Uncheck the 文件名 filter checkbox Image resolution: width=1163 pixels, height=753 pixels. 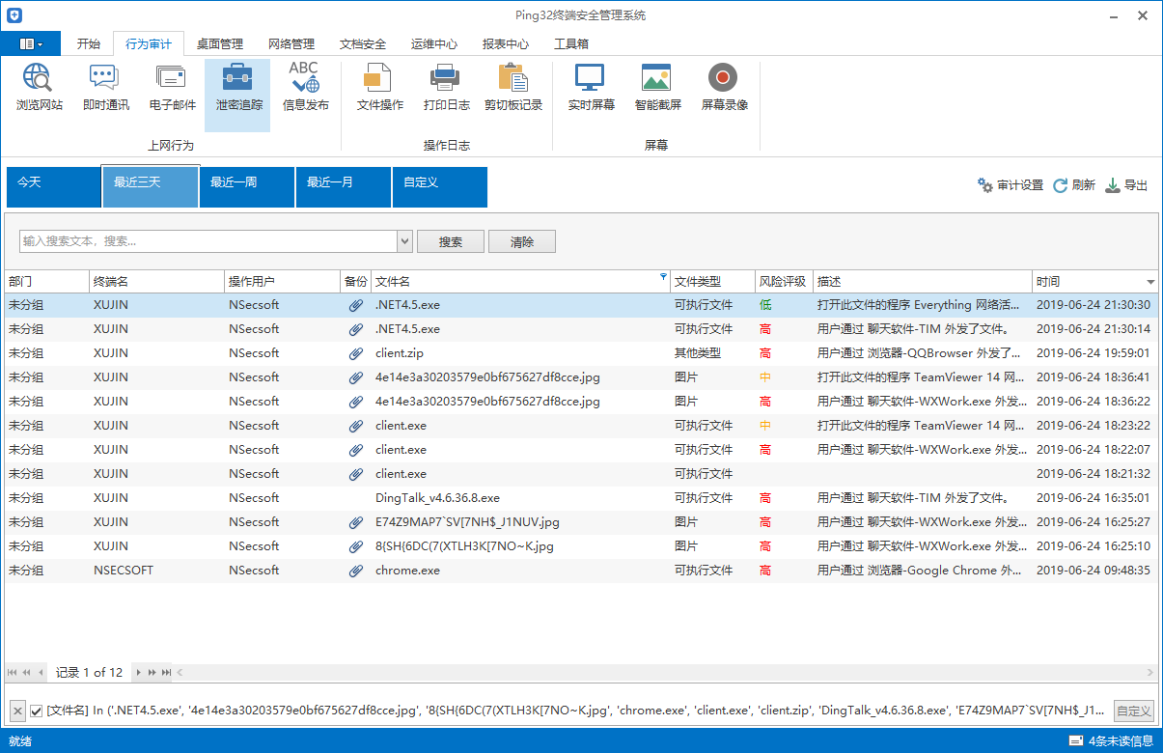(37, 711)
